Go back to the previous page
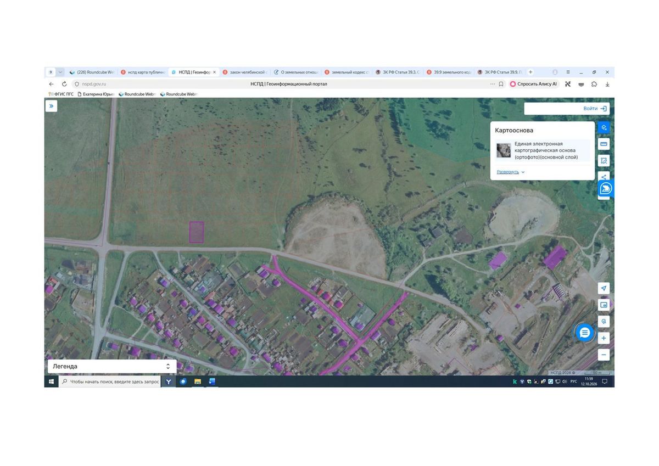This screenshot has width=659, height=466. pyautogui.click(x=52, y=84)
